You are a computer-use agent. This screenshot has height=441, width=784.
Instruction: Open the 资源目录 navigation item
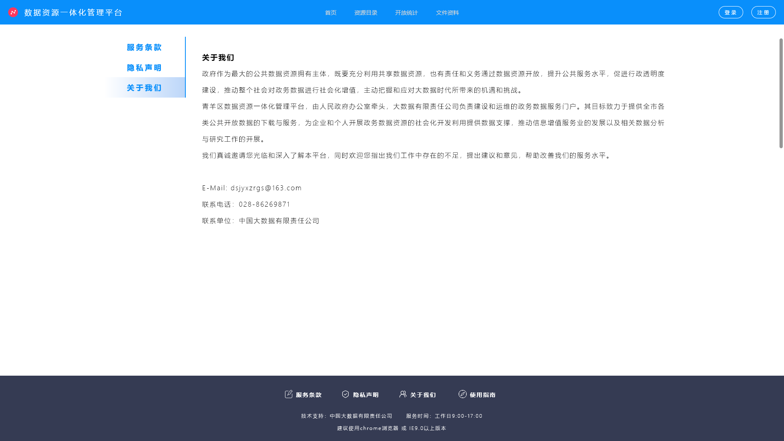[x=366, y=13]
